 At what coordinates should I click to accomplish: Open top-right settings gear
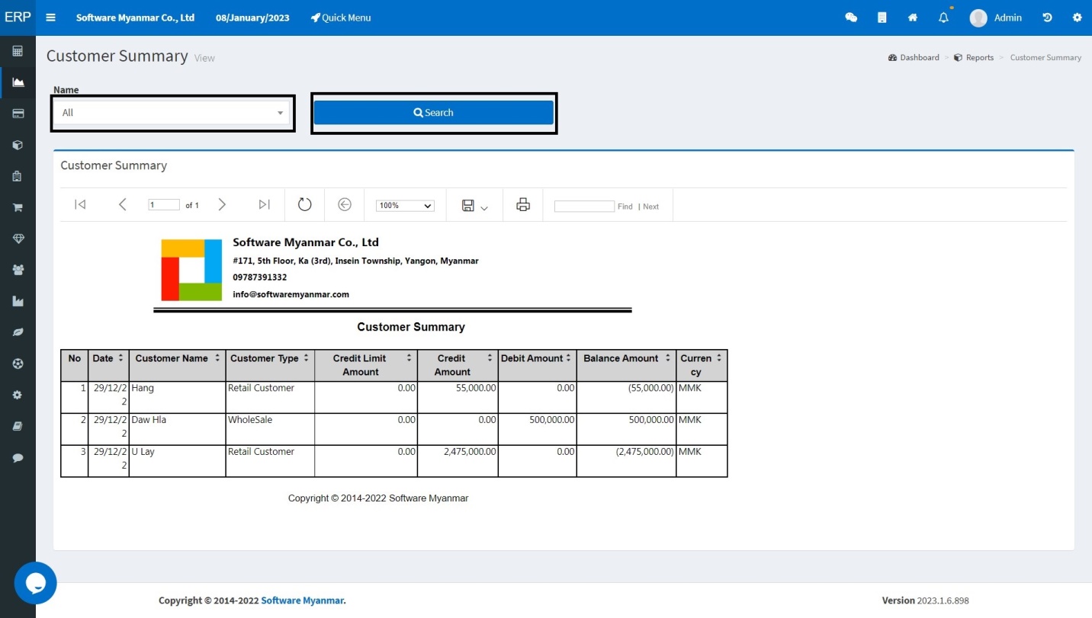pyautogui.click(x=1078, y=18)
